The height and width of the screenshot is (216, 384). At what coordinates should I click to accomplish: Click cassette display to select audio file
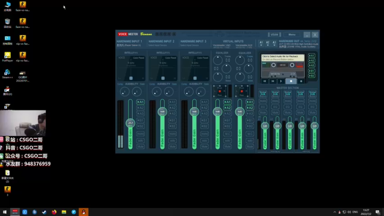click(283, 58)
